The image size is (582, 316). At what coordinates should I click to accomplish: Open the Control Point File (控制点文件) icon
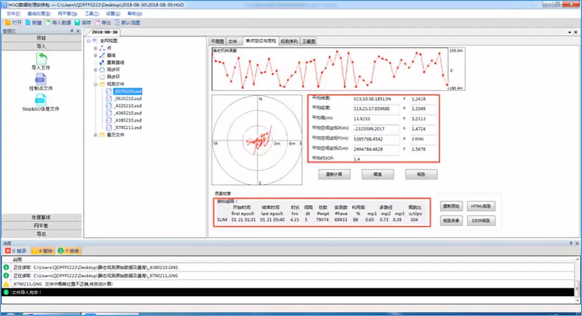coord(41,79)
